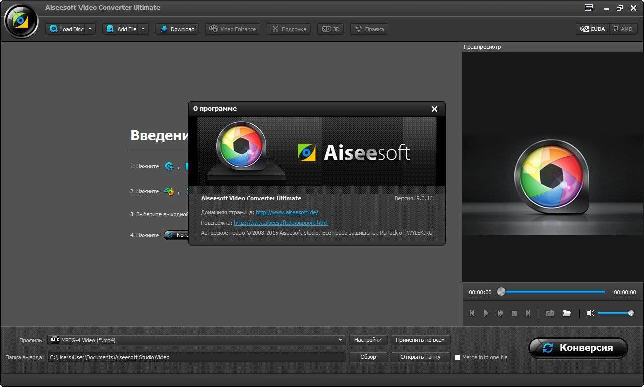This screenshot has width=644, height=387.
Task: Open the Профиль MPEG-4 Video dropdown
Action: (197, 340)
